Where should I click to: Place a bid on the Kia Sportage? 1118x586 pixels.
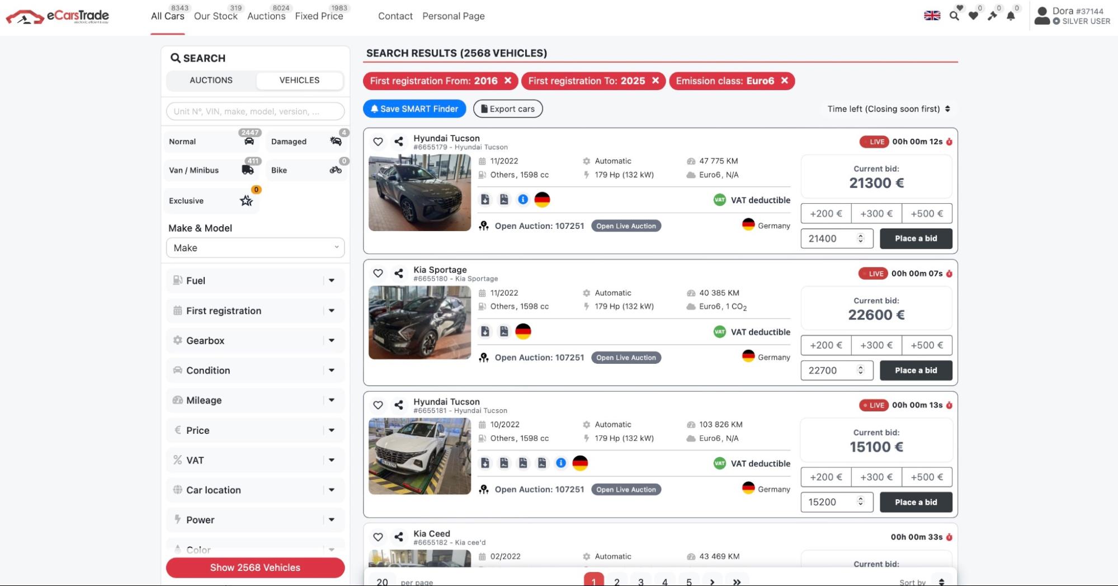916,371
